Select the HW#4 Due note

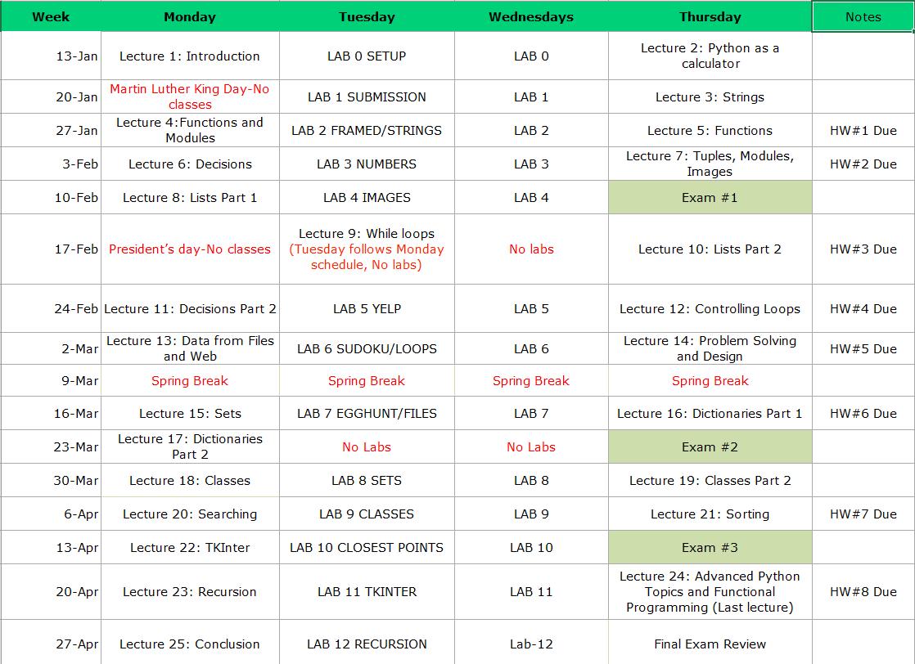[x=863, y=308]
